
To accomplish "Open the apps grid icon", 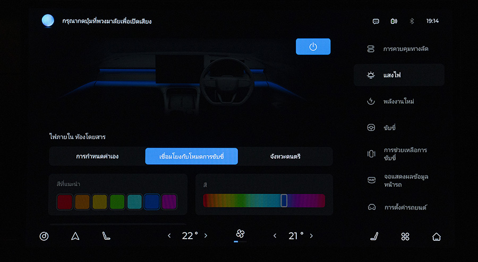I will tap(405, 236).
